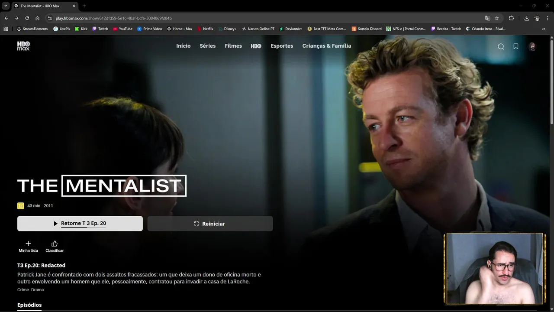This screenshot has height=312, width=554.
Task: Open site information icon in address bar
Action: point(50,18)
